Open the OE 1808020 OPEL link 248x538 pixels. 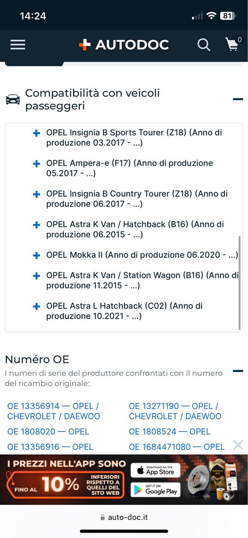tap(48, 431)
